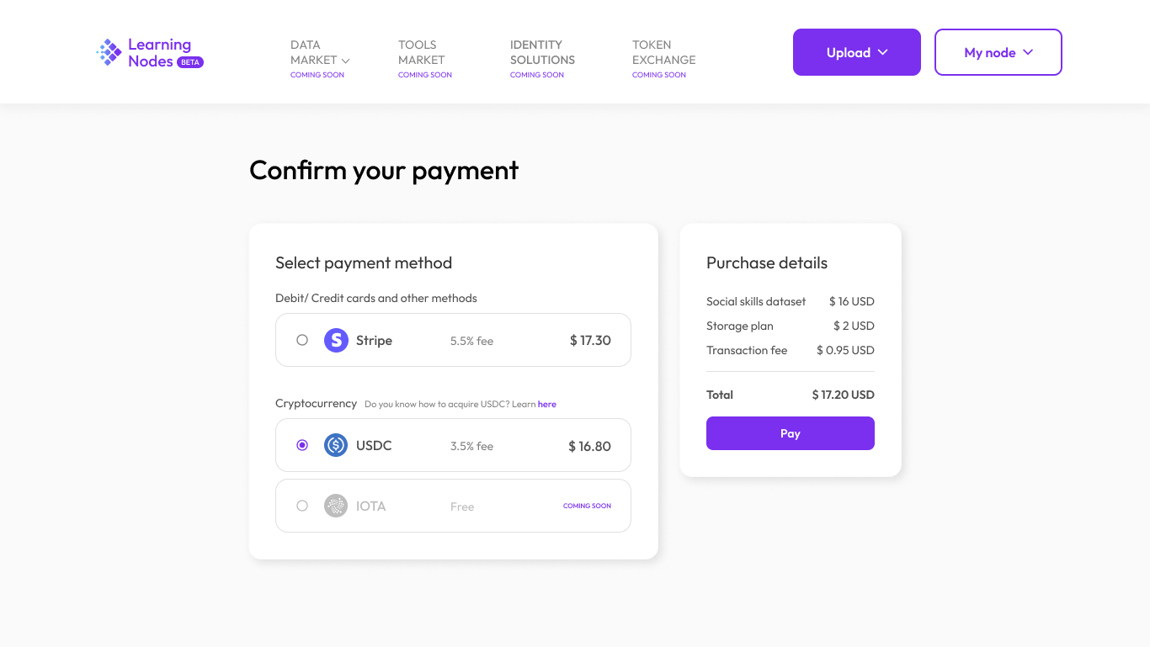Open the Token Exchange menu item
This screenshot has width=1150, height=647.
663,52
